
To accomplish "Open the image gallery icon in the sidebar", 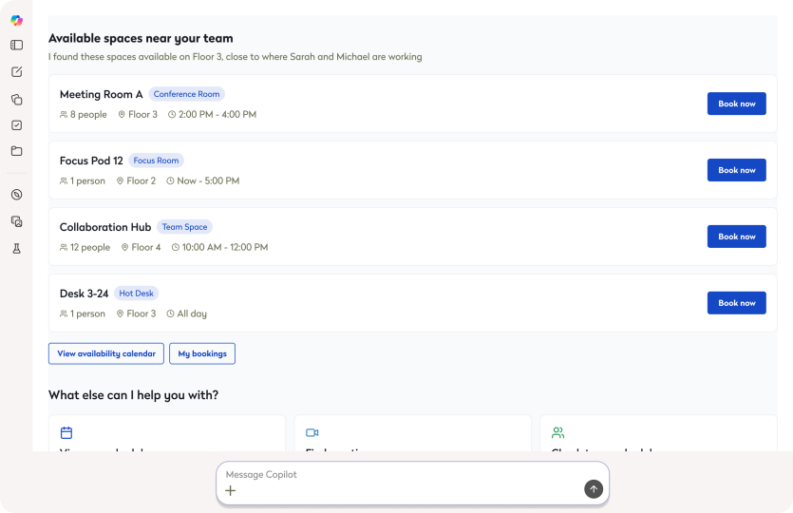I will coord(16,221).
